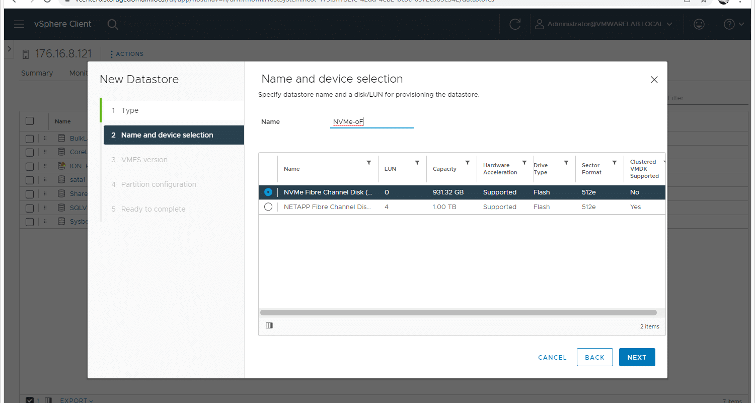This screenshot has height=403, width=755.
Task: Toggle the select-all checkbox in datastore list
Action: click(x=30, y=121)
